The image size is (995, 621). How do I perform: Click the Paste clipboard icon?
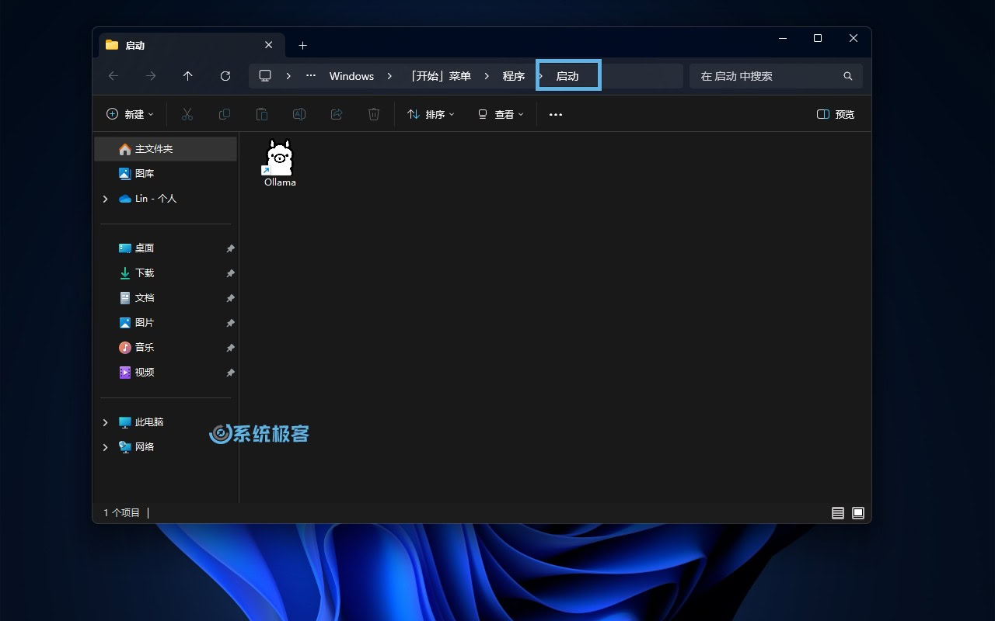click(x=262, y=114)
